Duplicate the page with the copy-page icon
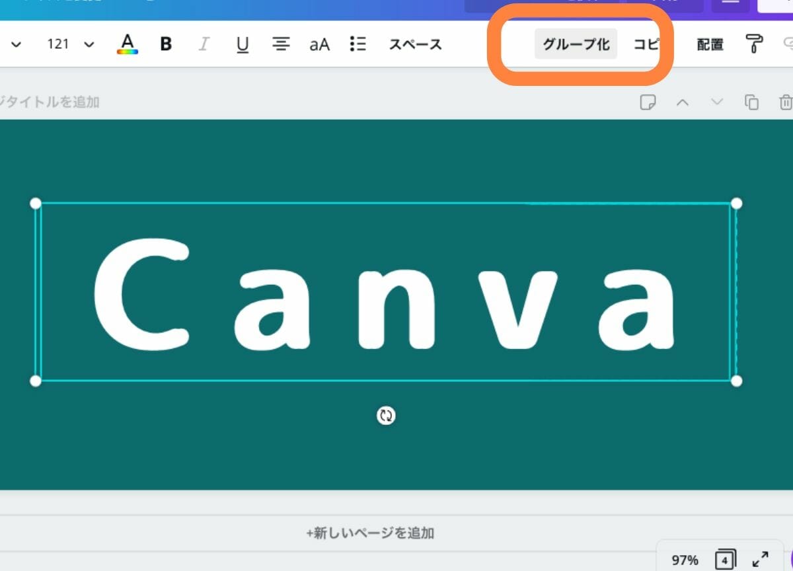The image size is (793, 571). 751,102
